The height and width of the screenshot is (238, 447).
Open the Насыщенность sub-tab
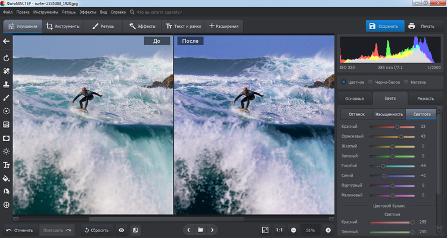pyautogui.click(x=389, y=114)
